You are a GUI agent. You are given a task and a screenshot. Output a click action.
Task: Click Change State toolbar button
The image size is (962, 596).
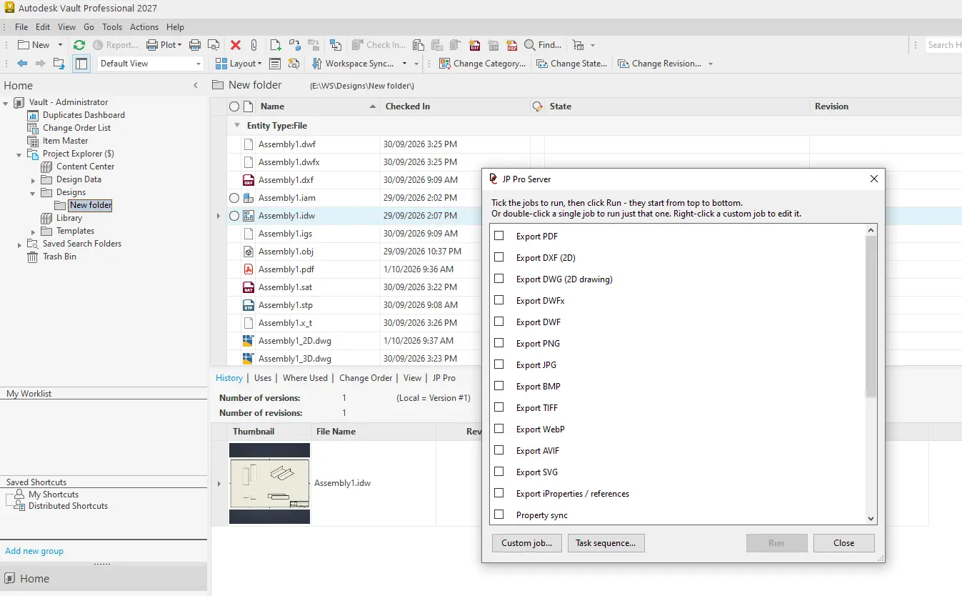click(x=571, y=64)
